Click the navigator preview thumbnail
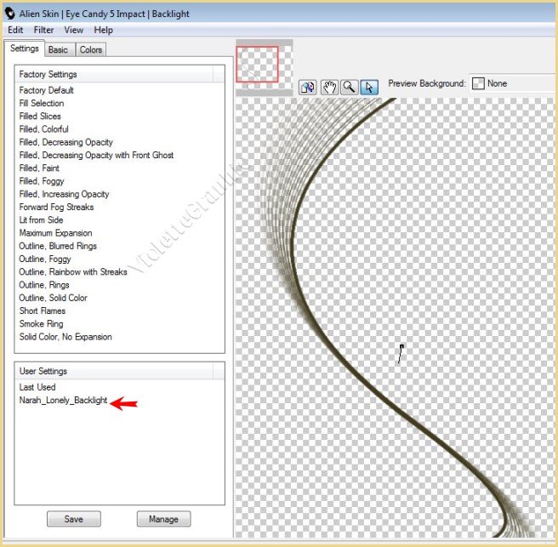This screenshot has height=547, width=558. [x=258, y=64]
